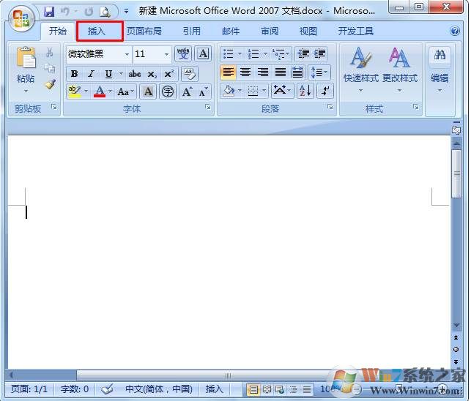Grow font size with large A
This screenshot has height=401, width=471.
pyautogui.click(x=187, y=91)
